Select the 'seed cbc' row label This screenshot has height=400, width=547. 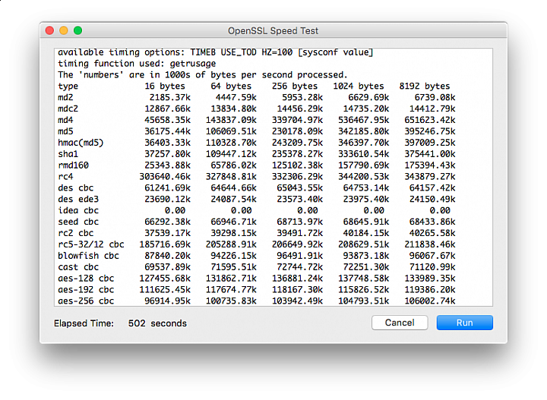pos(78,222)
